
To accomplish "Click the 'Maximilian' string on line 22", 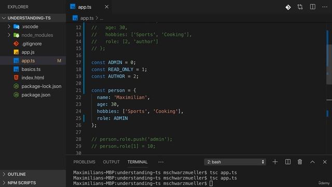I will tap(130, 97).
